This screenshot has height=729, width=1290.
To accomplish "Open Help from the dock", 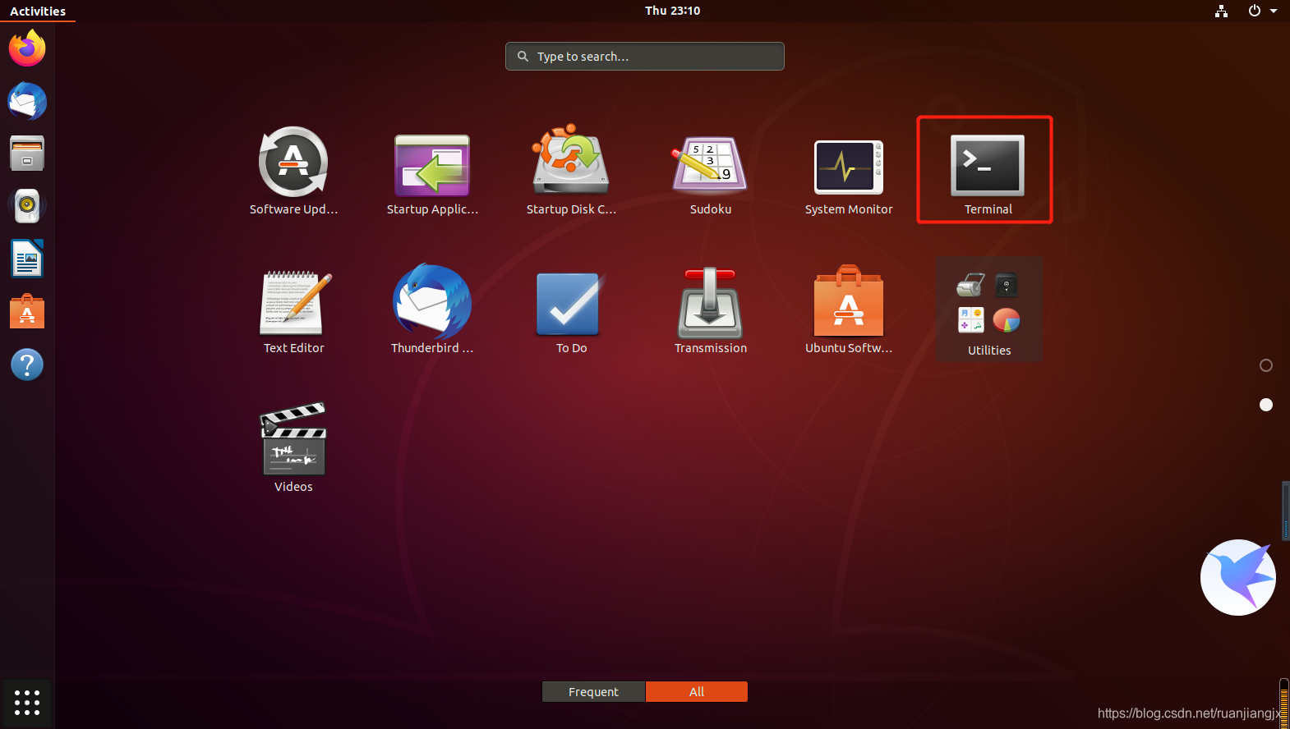I will click(27, 364).
